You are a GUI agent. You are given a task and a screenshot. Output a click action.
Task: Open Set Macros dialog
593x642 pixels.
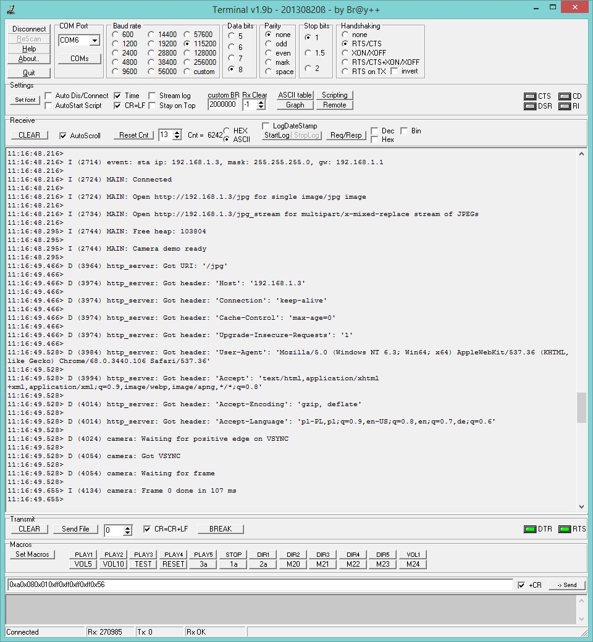pos(32,554)
